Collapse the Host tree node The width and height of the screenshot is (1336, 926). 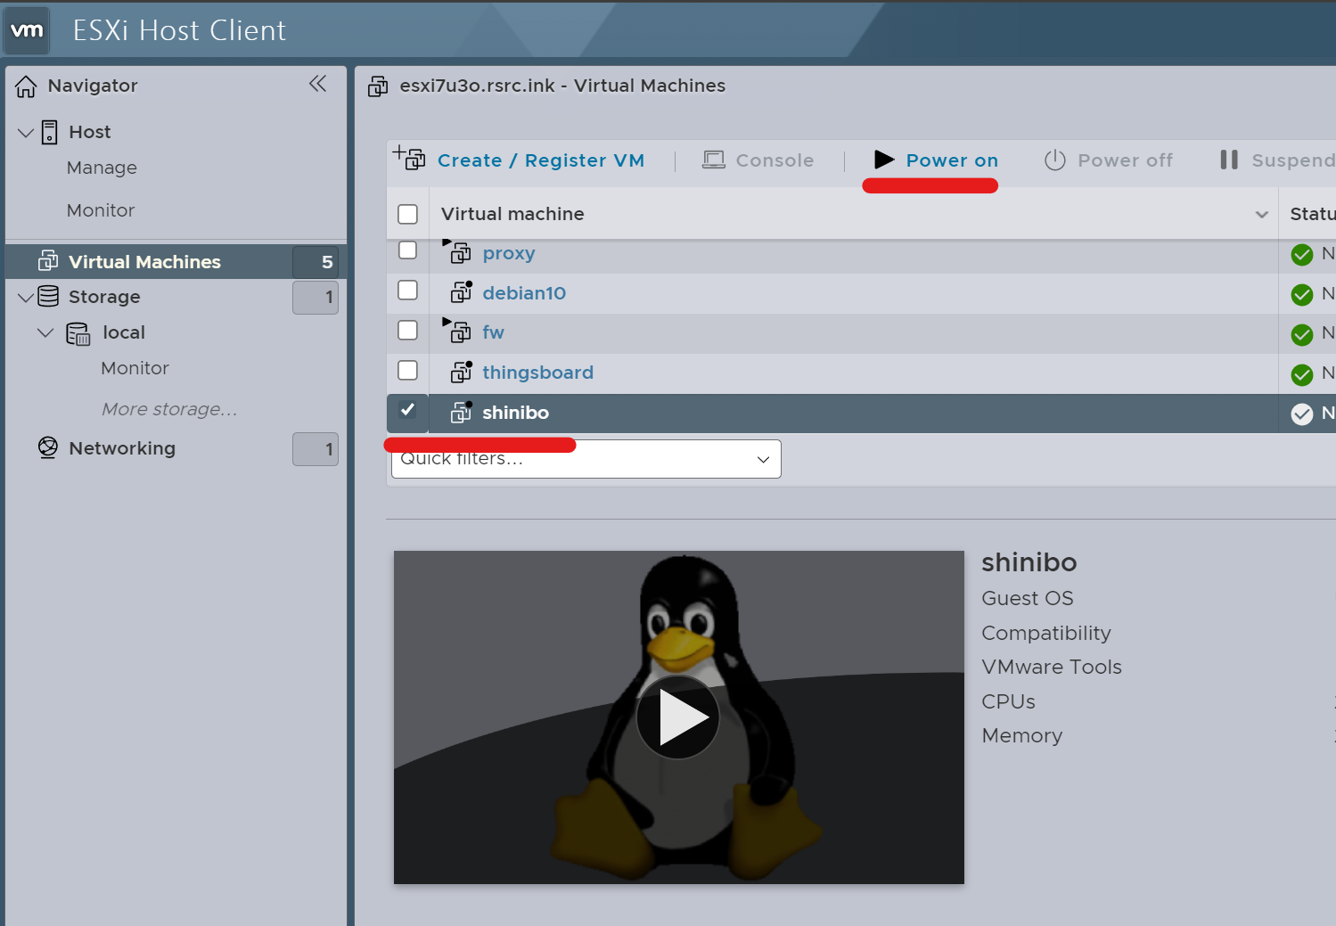coord(26,133)
